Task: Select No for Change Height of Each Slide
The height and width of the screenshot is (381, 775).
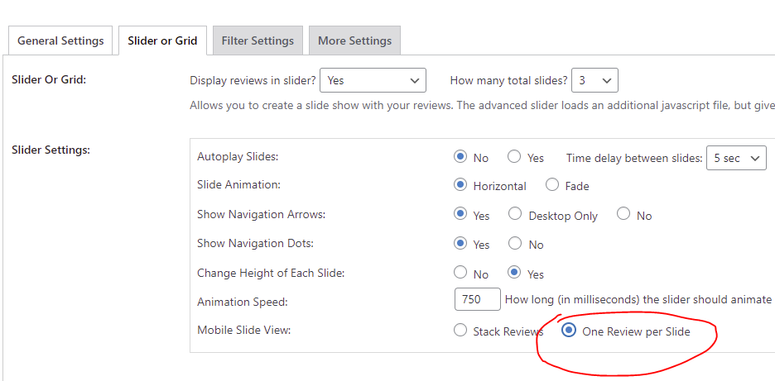Action: pos(460,272)
